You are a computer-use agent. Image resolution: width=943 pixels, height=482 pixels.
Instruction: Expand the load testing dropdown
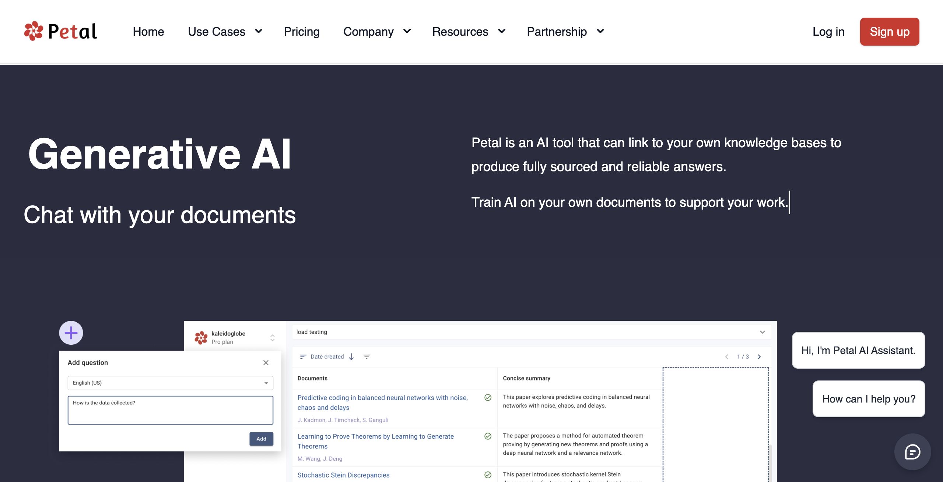point(762,332)
